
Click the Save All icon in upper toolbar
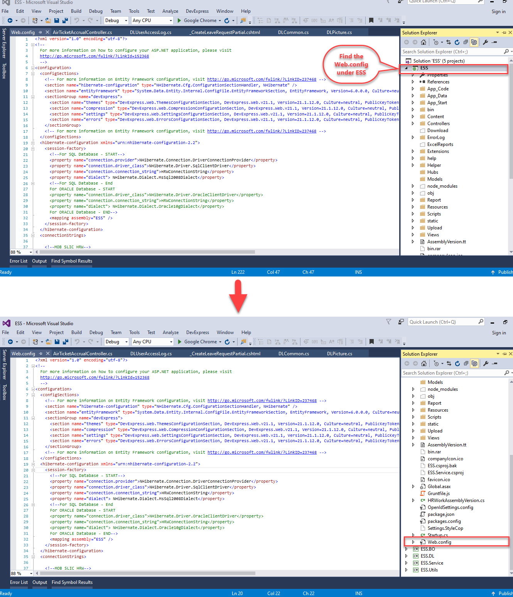point(65,20)
